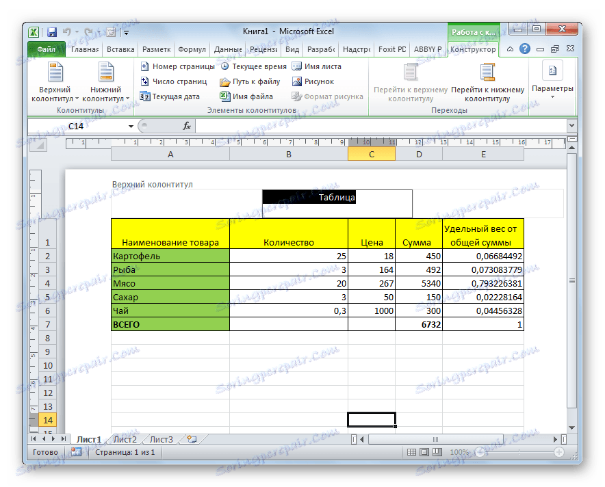Switch to the Главная tab

tap(84, 49)
